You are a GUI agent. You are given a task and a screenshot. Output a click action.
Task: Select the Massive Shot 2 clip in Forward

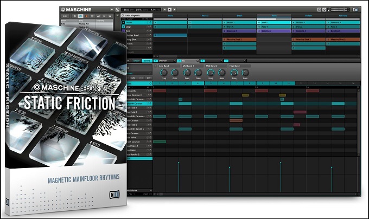pyautogui.click(x=343, y=40)
